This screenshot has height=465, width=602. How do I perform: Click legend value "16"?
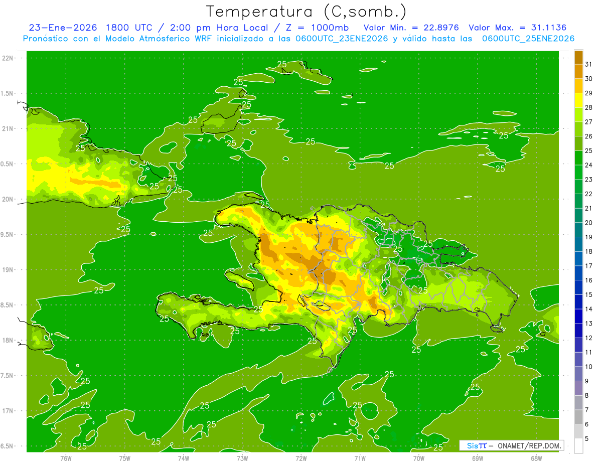(x=588, y=280)
